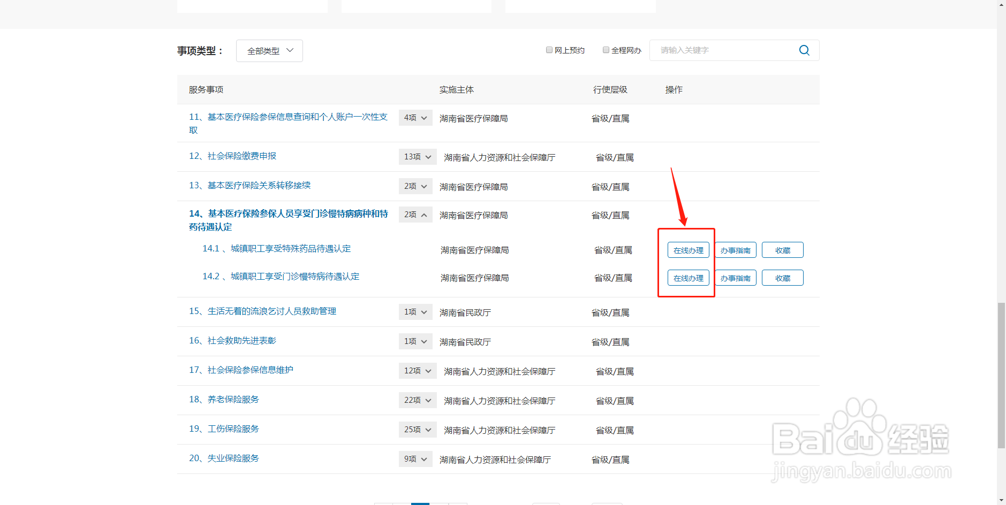
Task: Enable the 全程网办 checkbox
Action: (606, 49)
